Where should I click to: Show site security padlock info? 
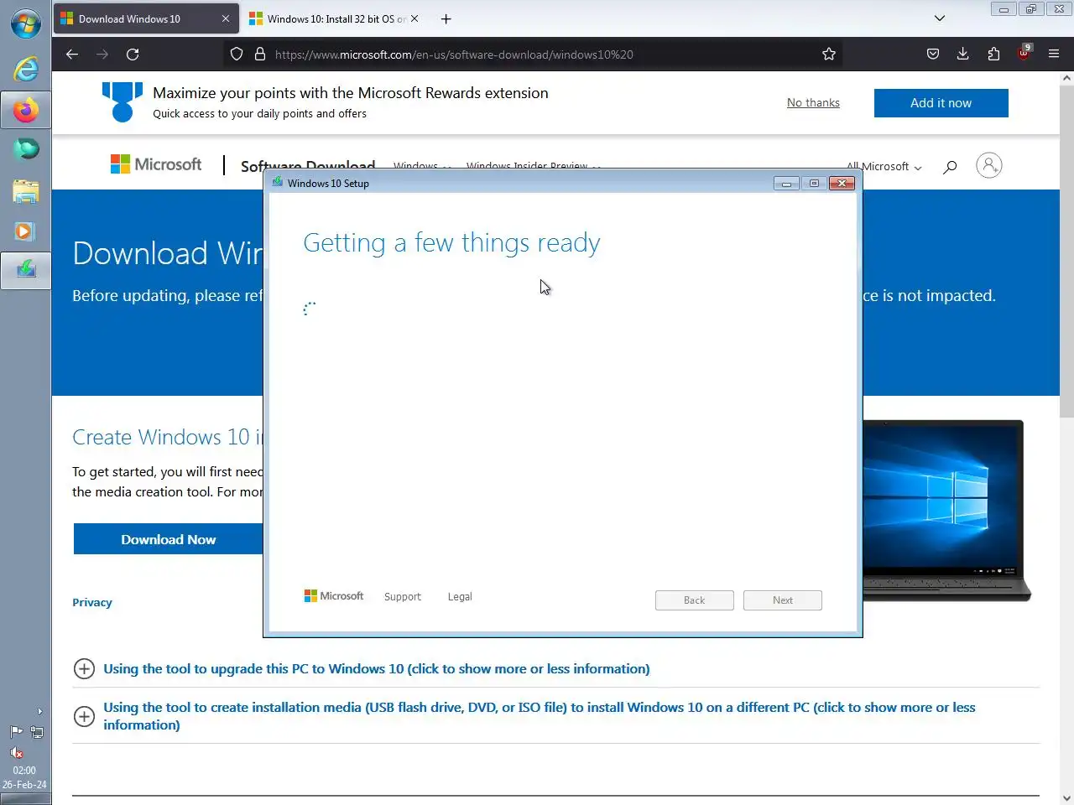tap(260, 55)
